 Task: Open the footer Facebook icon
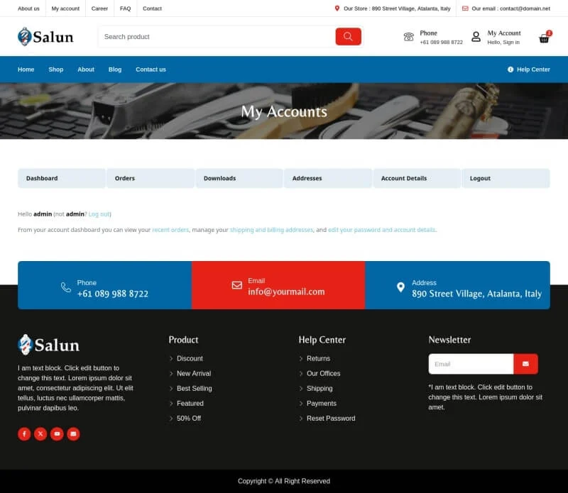[24, 433]
